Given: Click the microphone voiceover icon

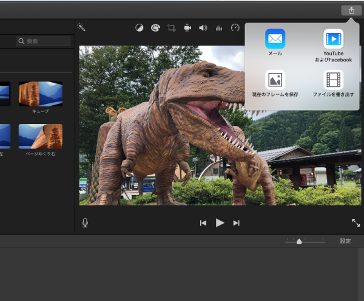Looking at the screenshot, I should click(85, 223).
